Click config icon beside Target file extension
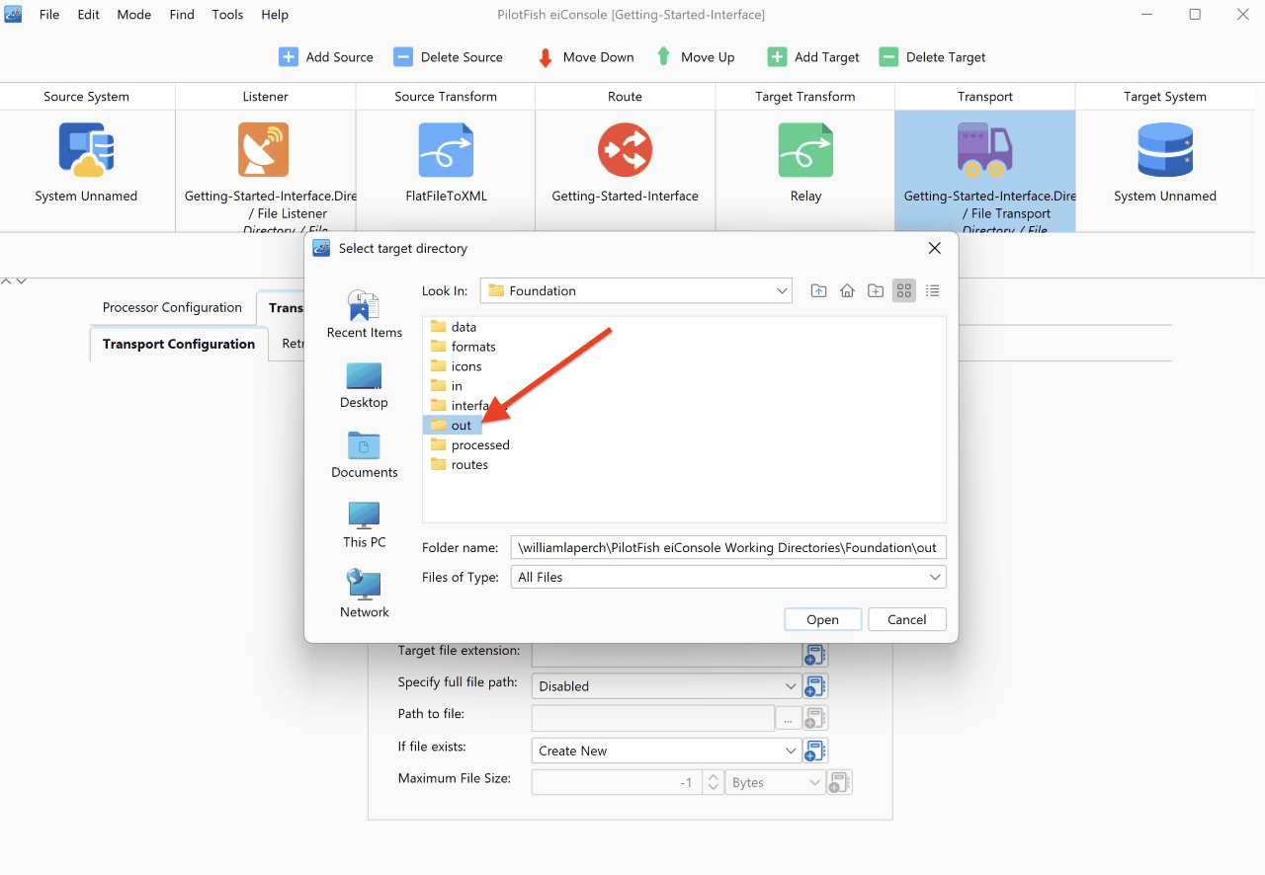Viewport: 1265px width, 875px height. [814, 654]
